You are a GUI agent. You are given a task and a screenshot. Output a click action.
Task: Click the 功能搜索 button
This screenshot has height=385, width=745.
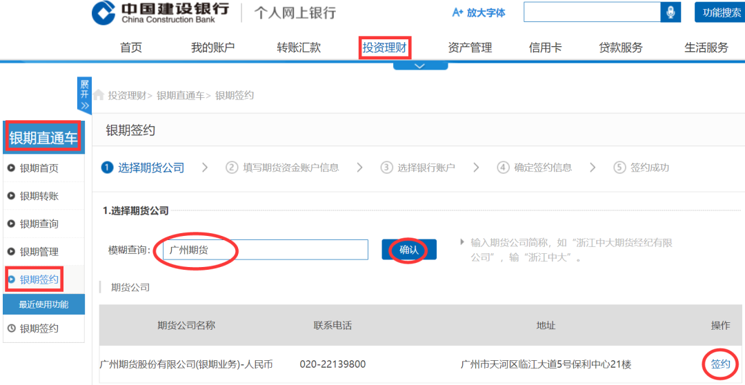coord(720,12)
